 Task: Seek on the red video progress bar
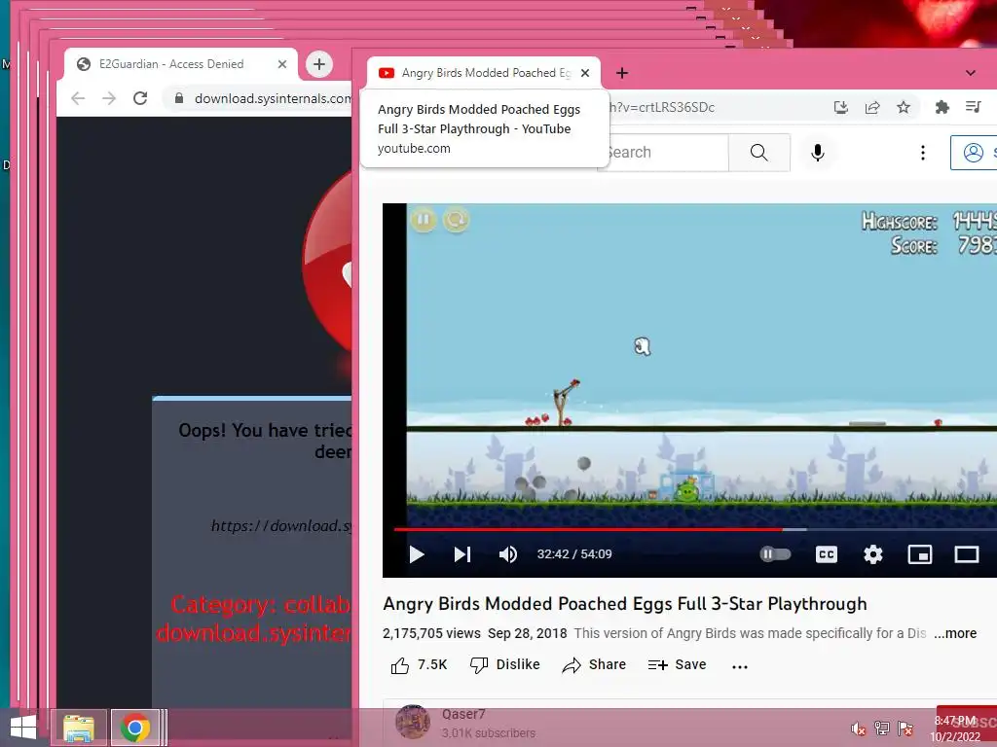tap(588, 529)
